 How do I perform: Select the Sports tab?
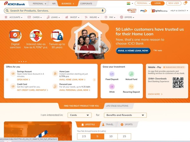pyautogui.click(x=127, y=125)
